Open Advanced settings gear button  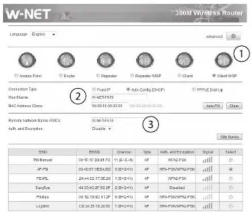pyautogui.click(x=233, y=36)
